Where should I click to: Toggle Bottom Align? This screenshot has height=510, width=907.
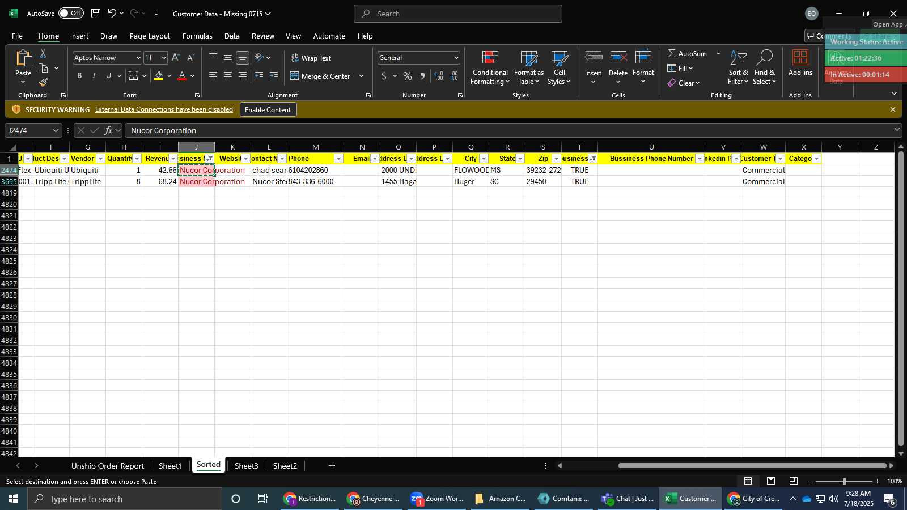point(243,57)
